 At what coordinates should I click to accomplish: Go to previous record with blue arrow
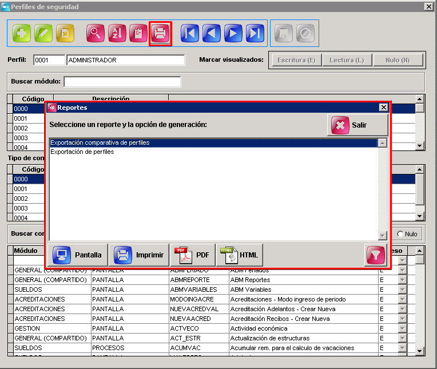(212, 33)
